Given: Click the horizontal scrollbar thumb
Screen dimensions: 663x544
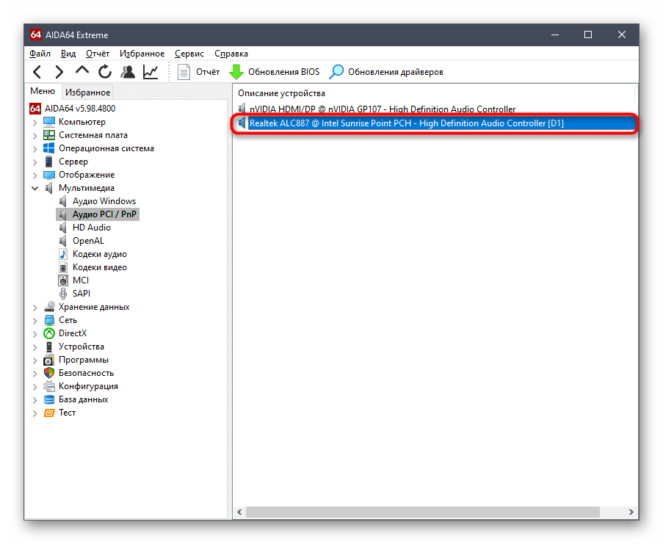Looking at the screenshot, I should 423,512.
